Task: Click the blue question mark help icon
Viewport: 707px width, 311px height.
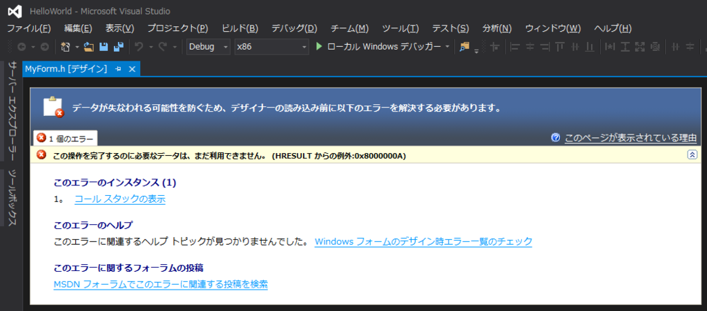Action: (x=556, y=137)
